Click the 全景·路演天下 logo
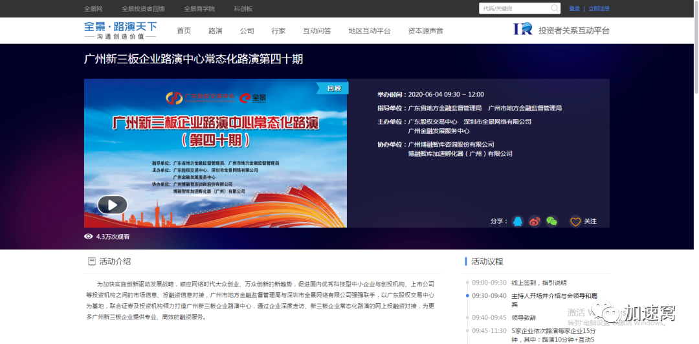 coord(120,30)
